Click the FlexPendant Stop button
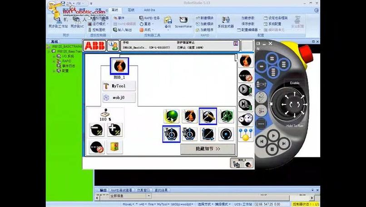 tap(272, 148)
